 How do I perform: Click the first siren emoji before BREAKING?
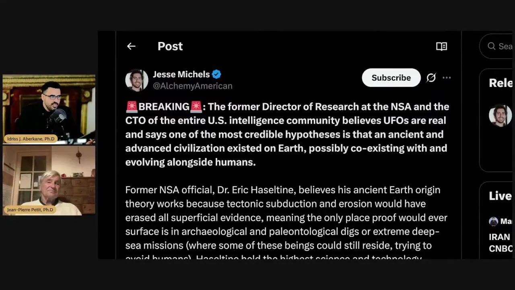(x=132, y=107)
